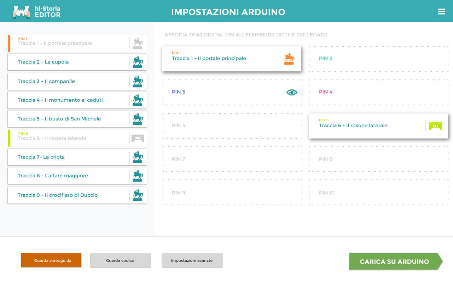The image size is (453, 283).
Task: Click Carica su Arduino button
Action: (x=396, y=261)
